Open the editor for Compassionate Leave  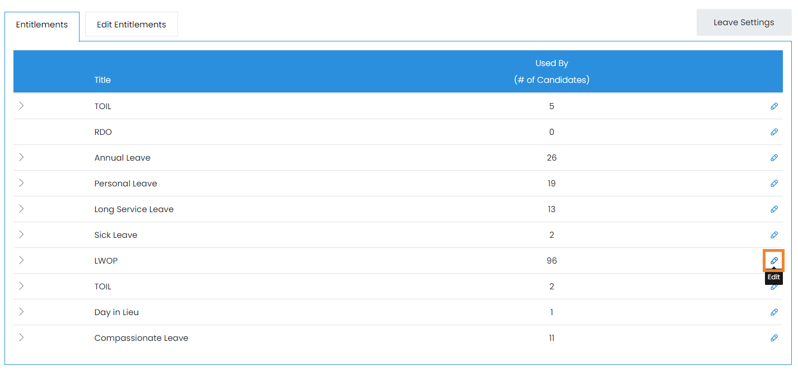(x=774, y=338)
